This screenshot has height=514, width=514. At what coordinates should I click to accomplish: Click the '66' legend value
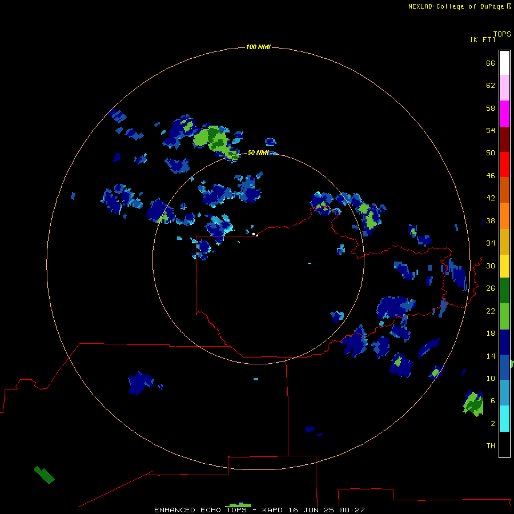tap(491, 63)
